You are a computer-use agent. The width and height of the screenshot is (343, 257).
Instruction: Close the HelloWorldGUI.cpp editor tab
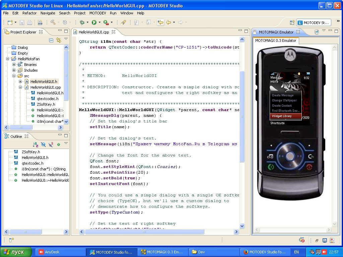coord(113,32)
